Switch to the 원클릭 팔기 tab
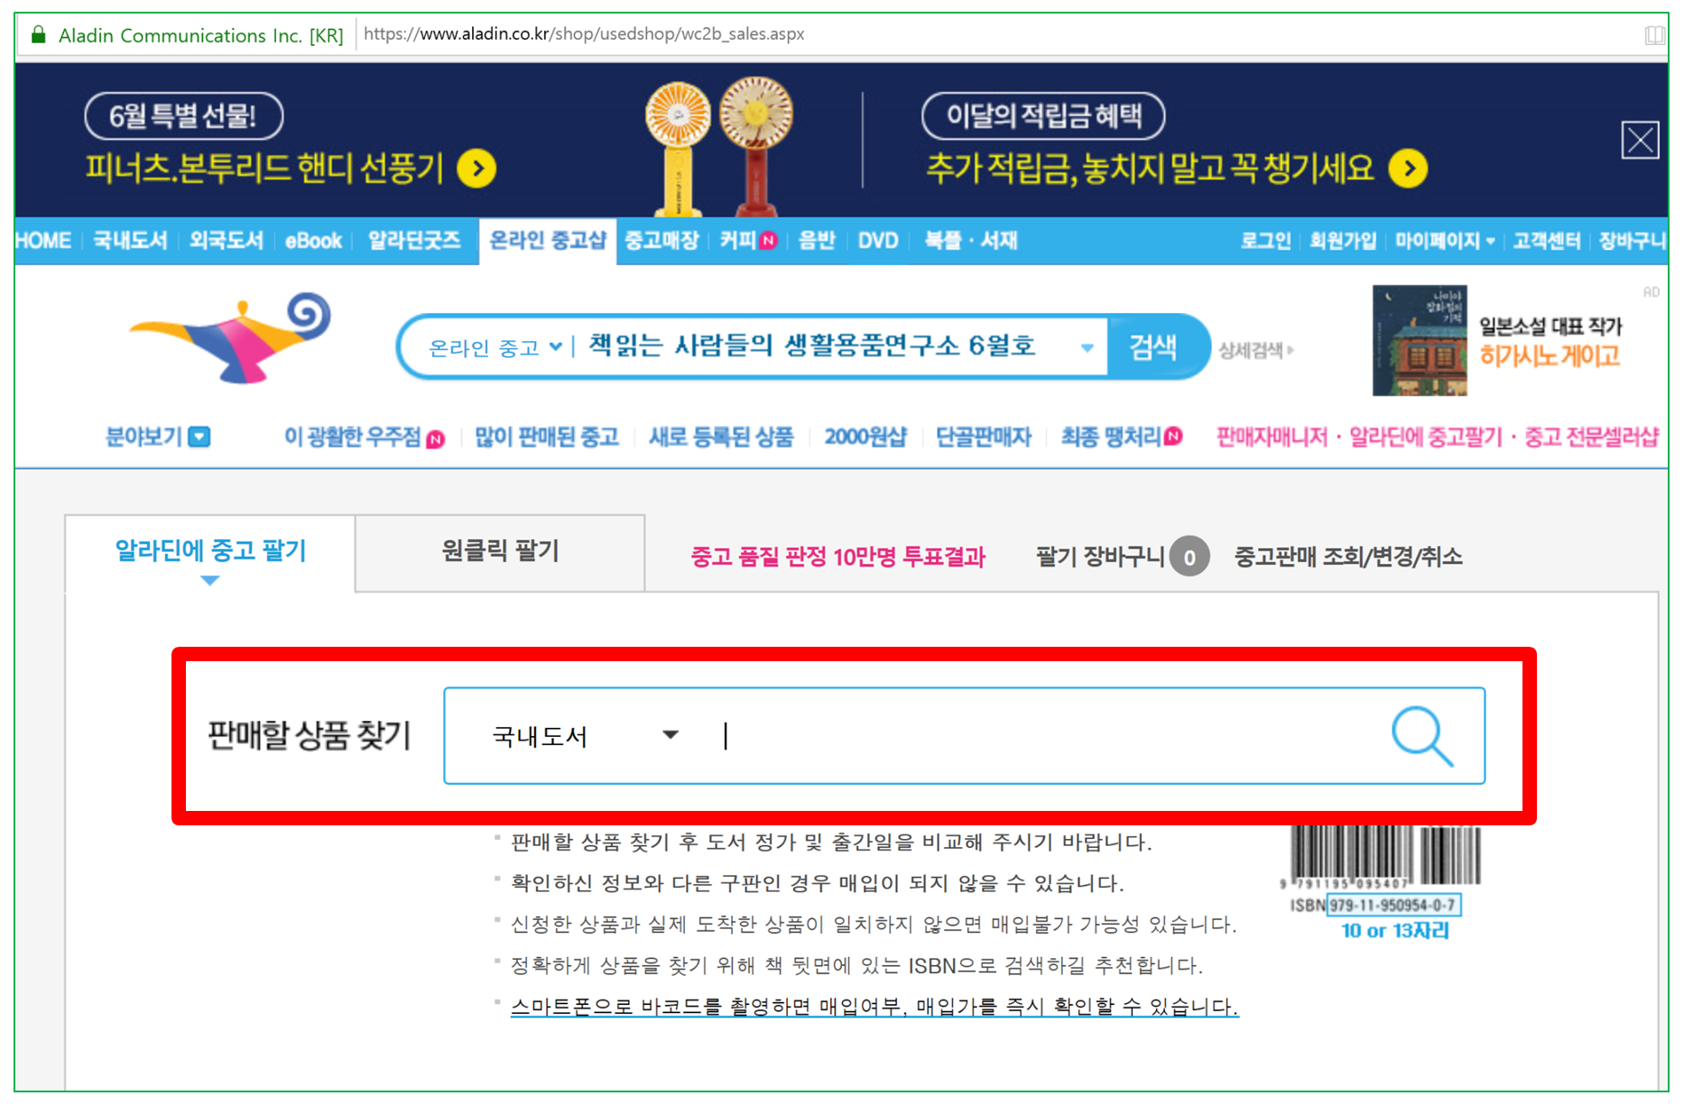This screenshot has height=1105, width=1684. [x=500, y=552]
